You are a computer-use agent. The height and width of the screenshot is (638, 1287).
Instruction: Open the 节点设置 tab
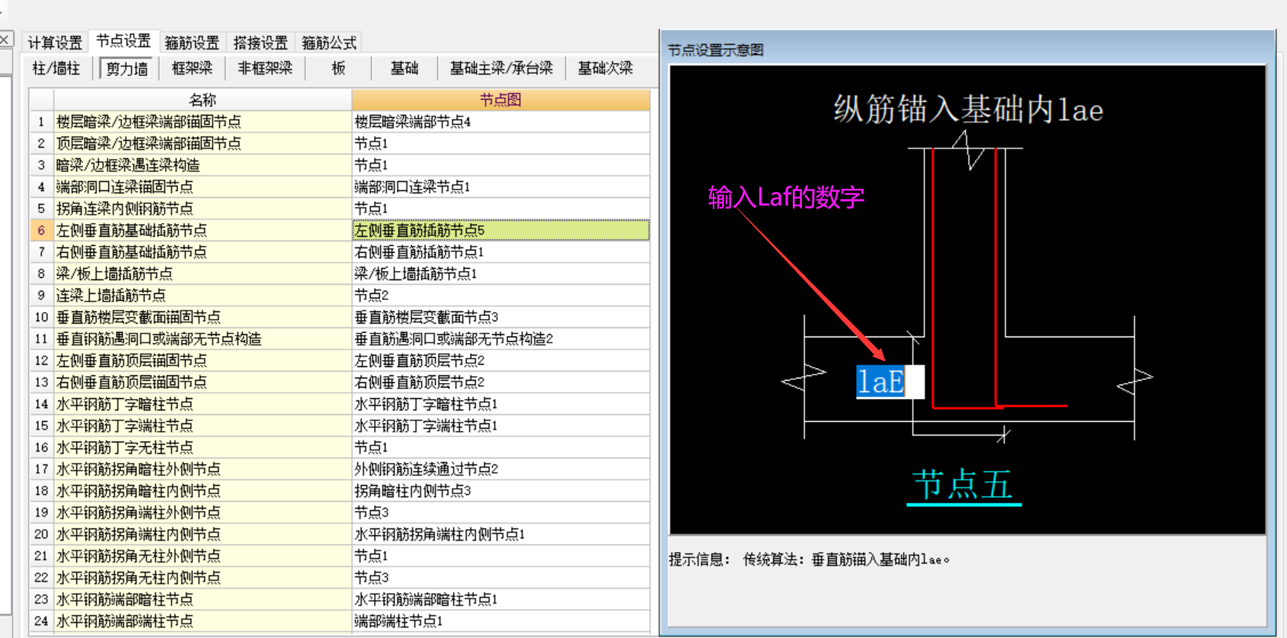[123, 41]
